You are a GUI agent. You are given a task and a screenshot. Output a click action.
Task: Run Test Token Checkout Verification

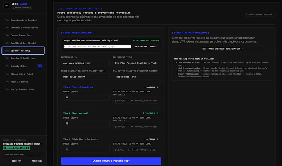[x=222, y=49]
